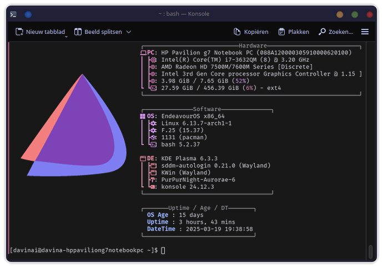Click the GPU icon beside AMD Radeon HD
This screenshot has height=268, width=383.
pos(153,67)
